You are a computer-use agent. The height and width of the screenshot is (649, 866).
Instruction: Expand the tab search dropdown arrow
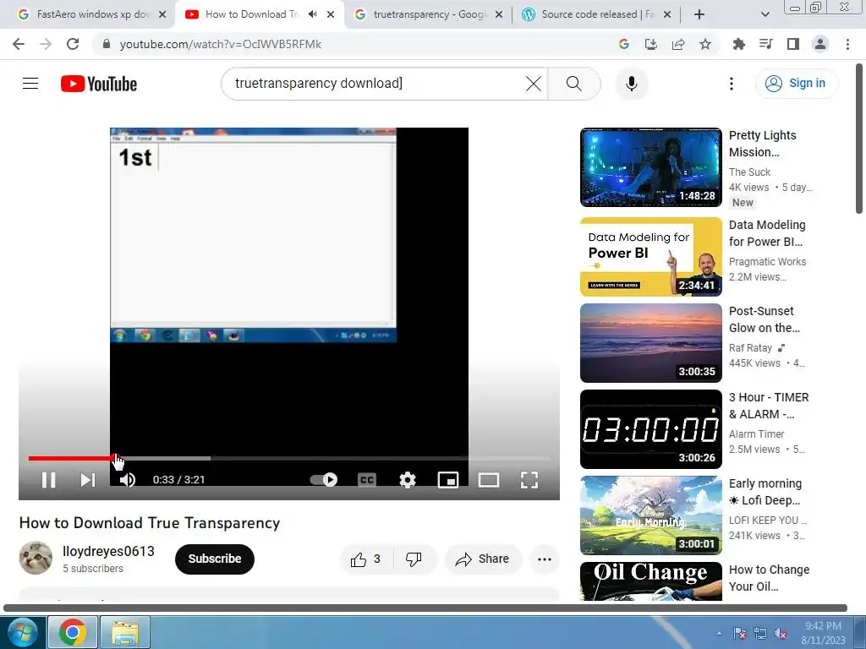(765, 14)
